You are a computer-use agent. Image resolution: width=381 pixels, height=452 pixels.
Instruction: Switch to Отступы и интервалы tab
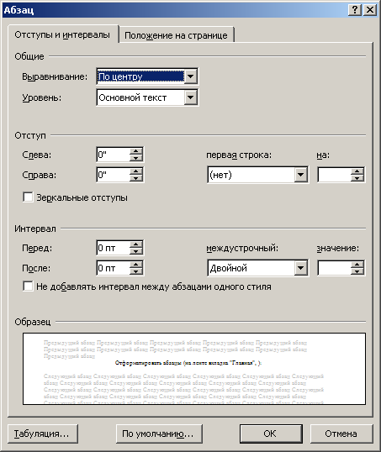tap(62, 35)
